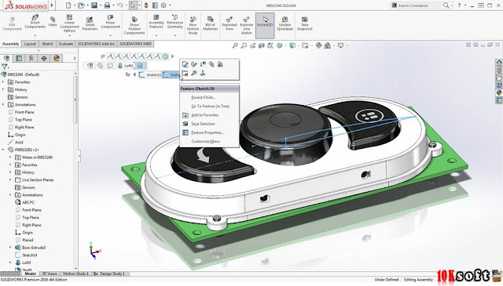Viewport: 503px width, 286px height.
Task: Click Explode Line Sketch tool
Action: click(246, 26)
